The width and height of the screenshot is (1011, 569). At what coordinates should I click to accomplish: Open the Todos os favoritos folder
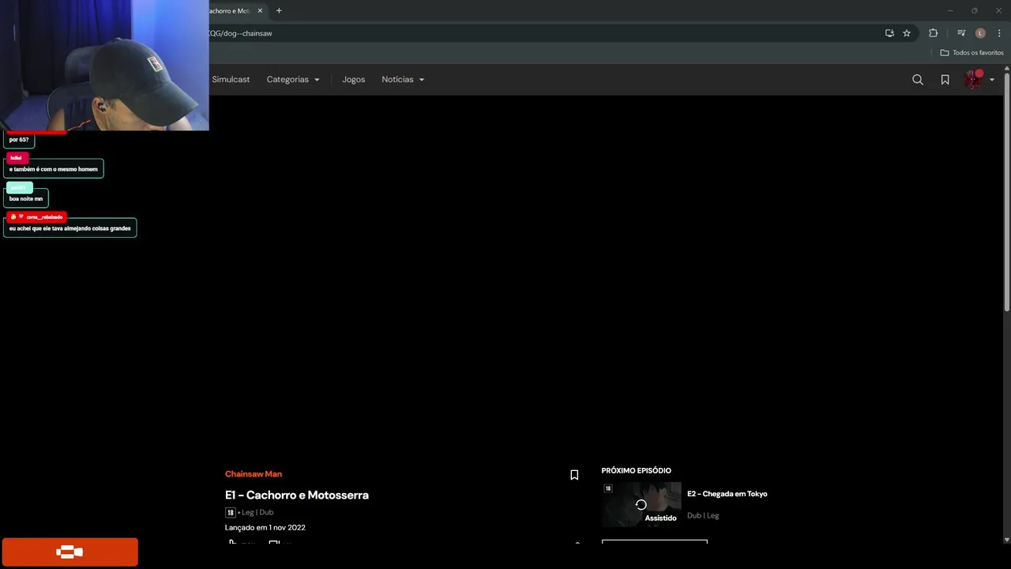click(x=972, y=53)
